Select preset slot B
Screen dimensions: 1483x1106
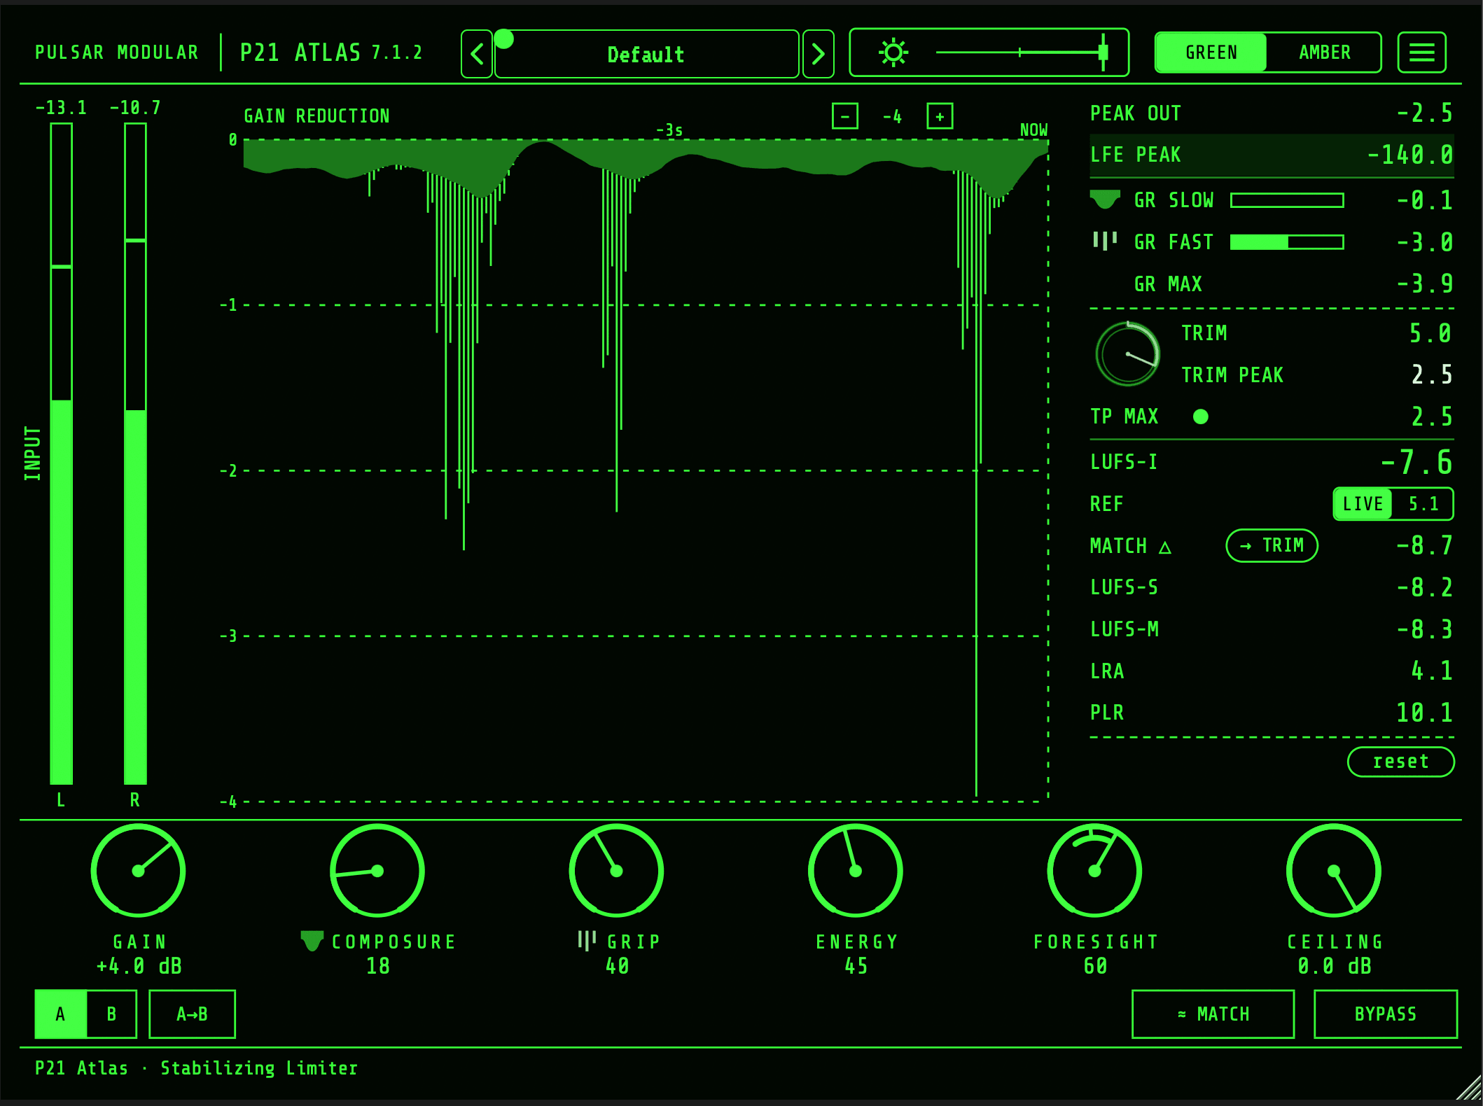tap(111, 1014)
